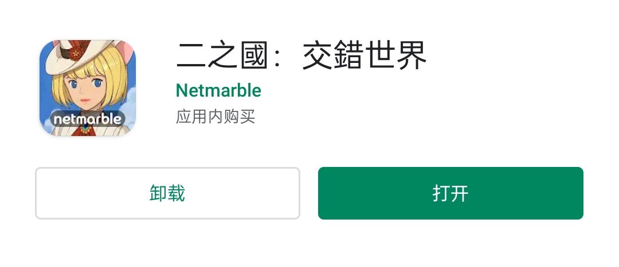619x267 pixels.
Task: Click the white outlined uninstall button
Action: (x=167, y=193)
